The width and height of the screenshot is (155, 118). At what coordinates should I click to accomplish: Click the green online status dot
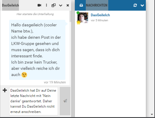point(78,13)
